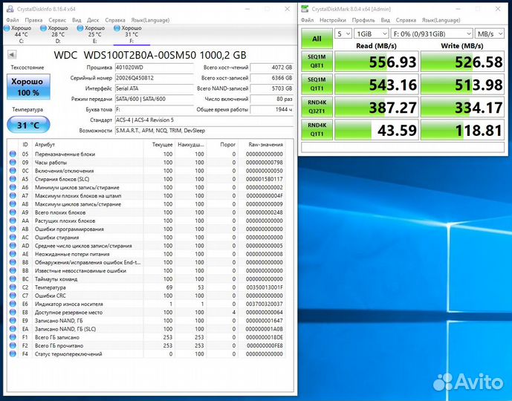This screenshot has height=401, width=512.
Task: Run the SEQ1M Q1T1 test
Action: pyautogui.click(x=317, y=84)
